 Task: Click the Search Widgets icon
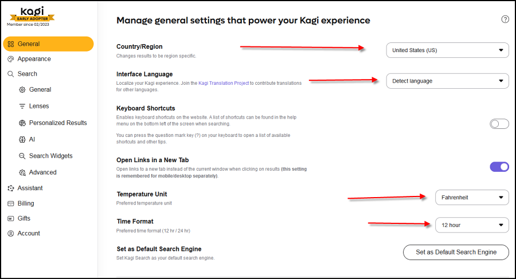tap(22, 156)
